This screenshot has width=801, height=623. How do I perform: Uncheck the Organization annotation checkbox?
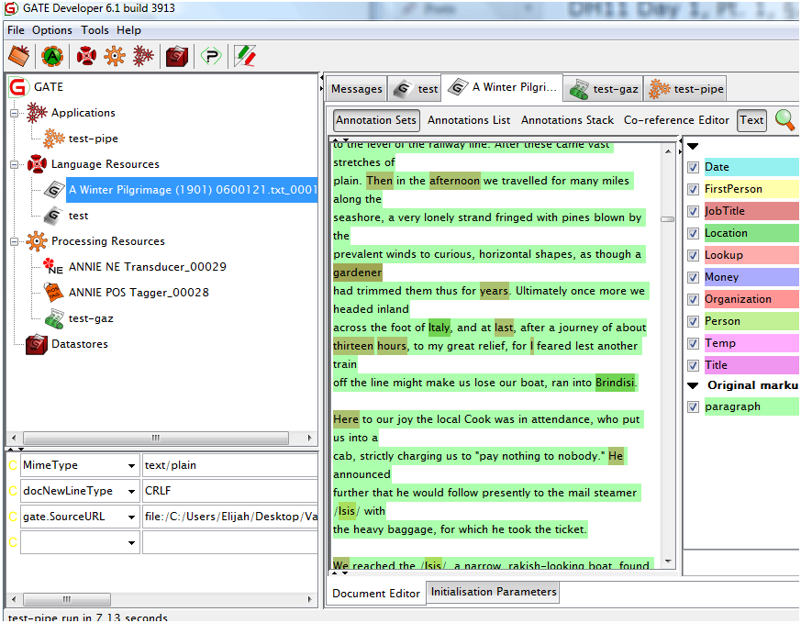pyautogui.click(x=694, y=299)
